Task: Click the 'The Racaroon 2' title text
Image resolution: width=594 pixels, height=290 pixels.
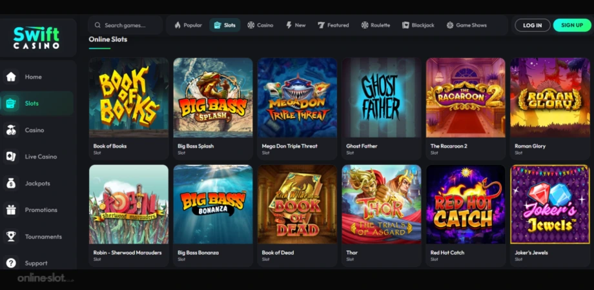Action: tap(447, 146)
